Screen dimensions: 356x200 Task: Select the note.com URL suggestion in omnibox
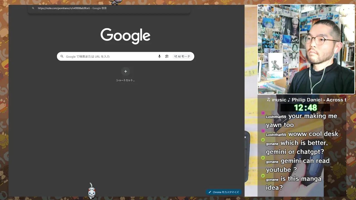tap(72, 8)
